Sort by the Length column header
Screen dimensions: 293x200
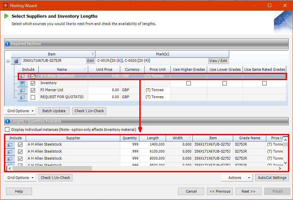[x=153, y=138]
